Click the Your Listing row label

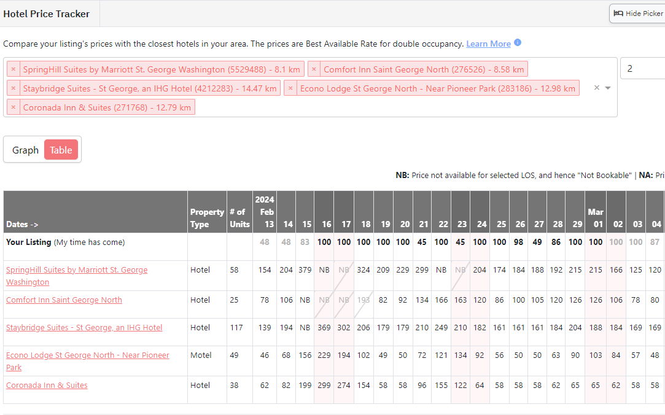coord(65,242)
